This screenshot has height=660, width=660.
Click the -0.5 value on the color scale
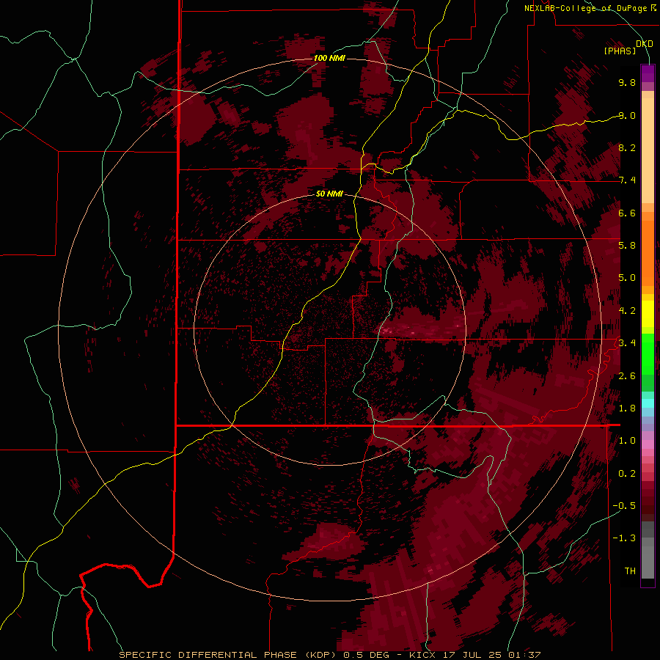pos(624,506)
